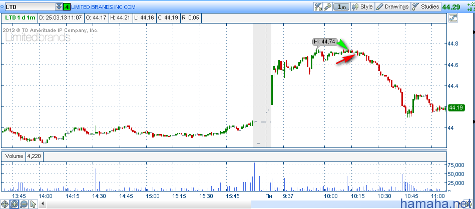475x209 pixels.
Task: Click the 44.4 price axis label
Action: [x=453, y=86]
